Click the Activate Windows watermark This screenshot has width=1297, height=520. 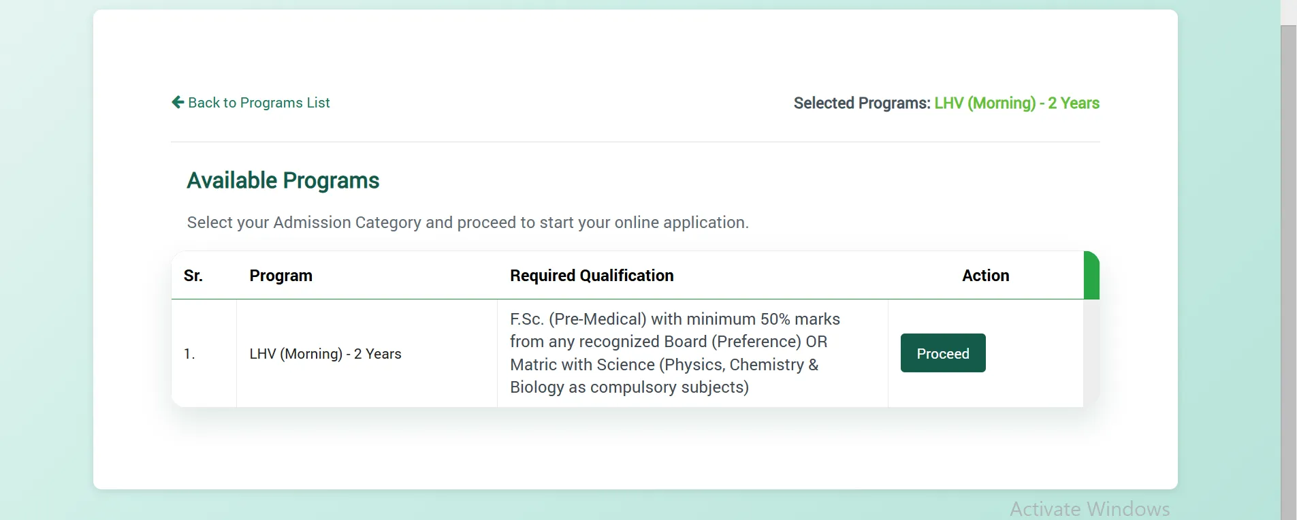click(1090, 508)
